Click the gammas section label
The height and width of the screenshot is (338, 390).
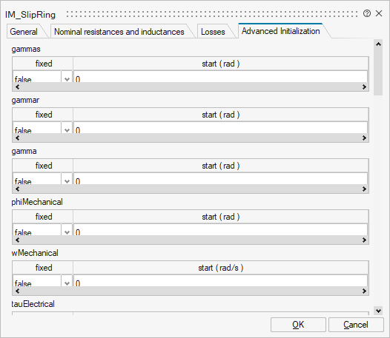tap(26, 49)
